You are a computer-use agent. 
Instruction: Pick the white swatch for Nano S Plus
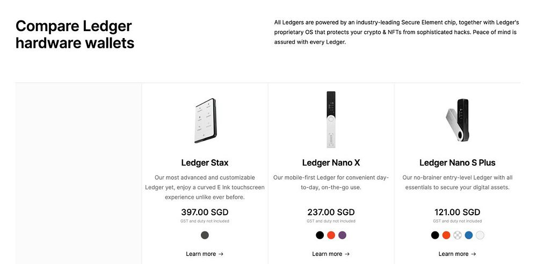point(480,235)
